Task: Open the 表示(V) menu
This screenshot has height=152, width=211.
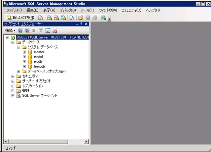Action: click(x=49, y=10)
